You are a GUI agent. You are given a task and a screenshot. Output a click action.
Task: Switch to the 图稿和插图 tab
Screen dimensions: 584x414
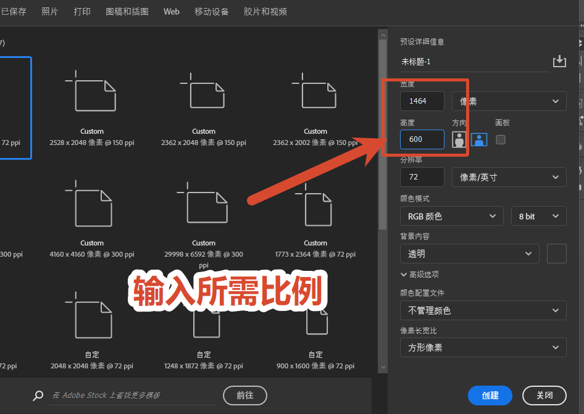(x=127, y=12)
